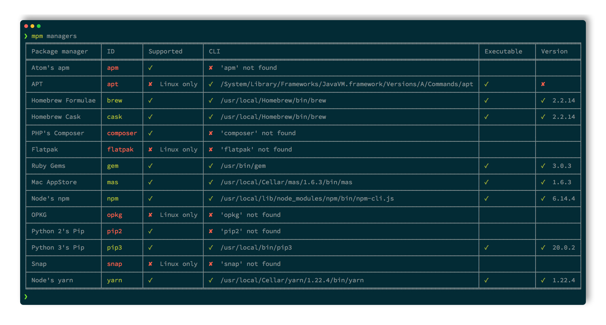Click the red cross in APT's Version cell
606x325 pixels.
tap(543, 84)
